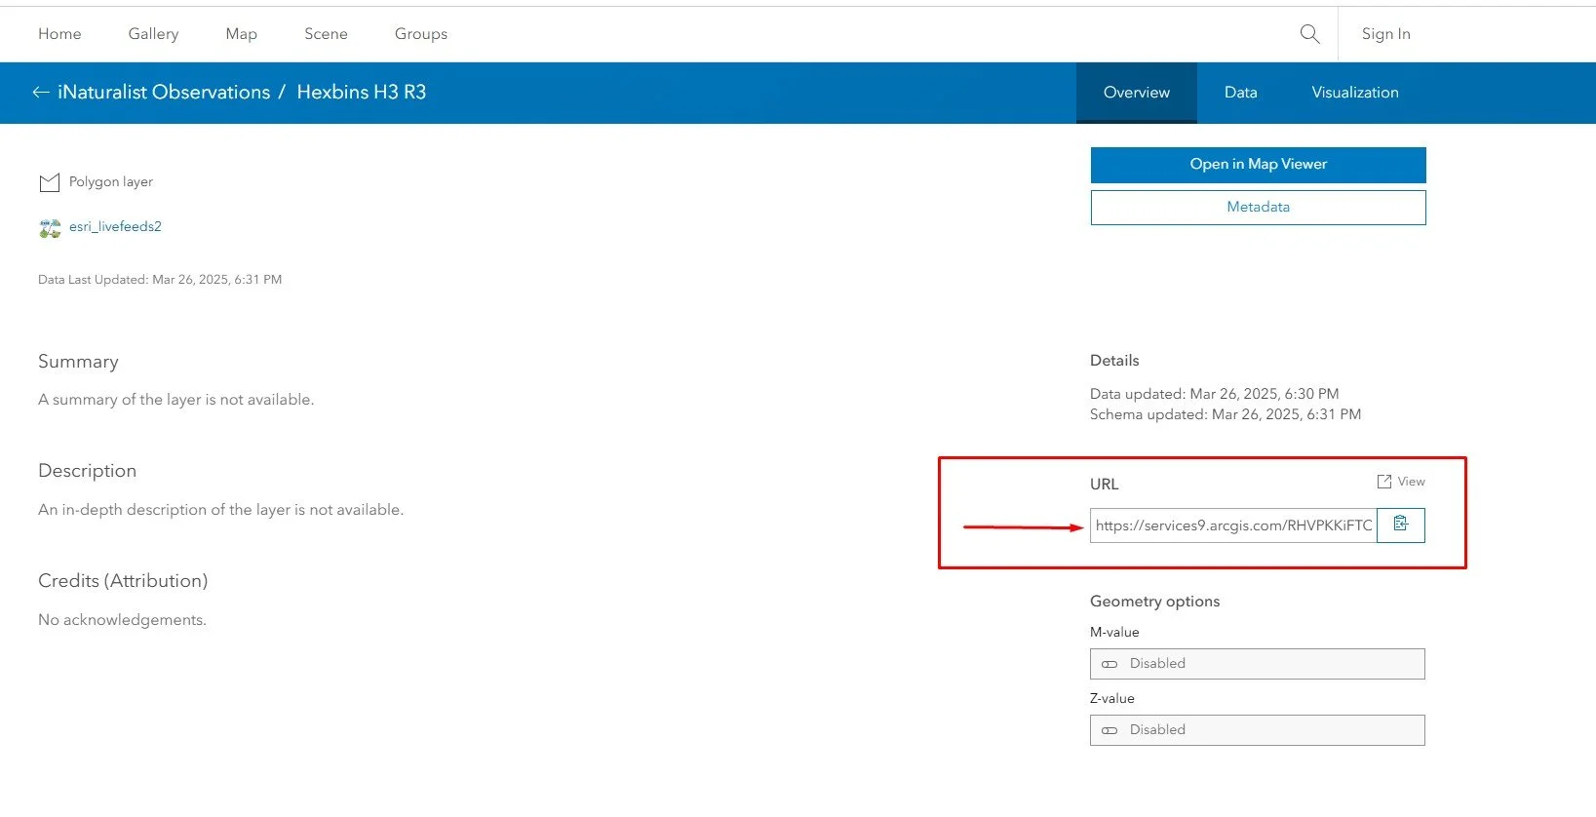
Task: Open Scene from the top navigation
Action: pyautogui.click(x=326, y=34)
